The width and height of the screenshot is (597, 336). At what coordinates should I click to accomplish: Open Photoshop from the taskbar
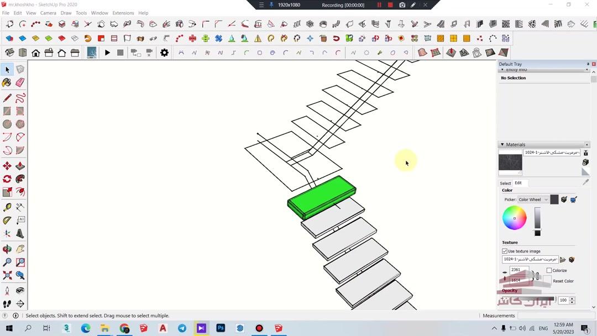tap(221, 328)
